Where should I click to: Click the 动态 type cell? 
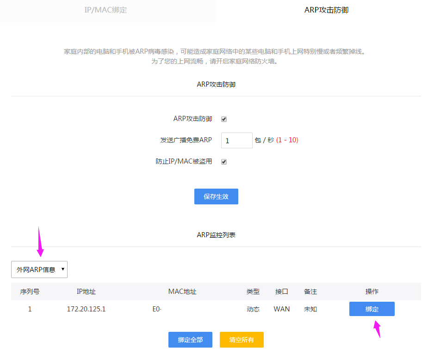[x=253, y=309]
